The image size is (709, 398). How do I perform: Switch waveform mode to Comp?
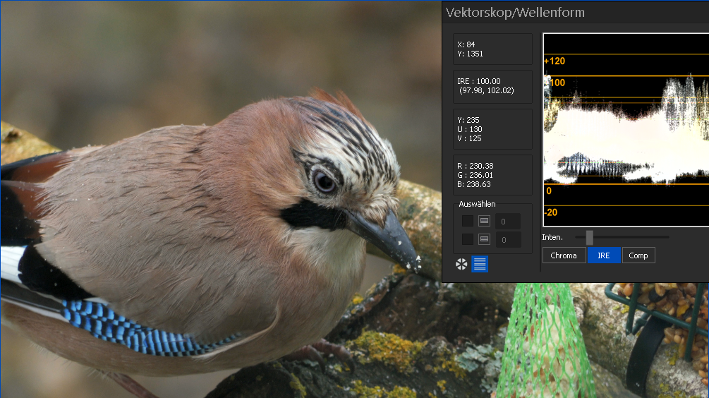[x=638, y=255]
